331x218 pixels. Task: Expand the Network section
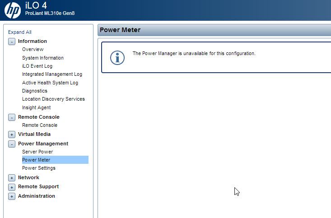tap(12, 178)
